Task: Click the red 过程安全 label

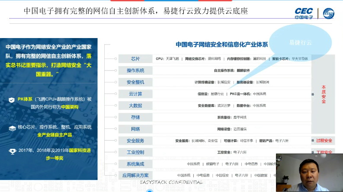Action: coord(324,141)
